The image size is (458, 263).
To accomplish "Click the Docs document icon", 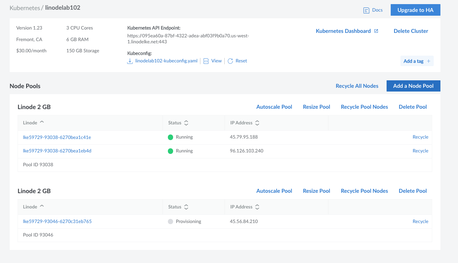I will (366, 10).
